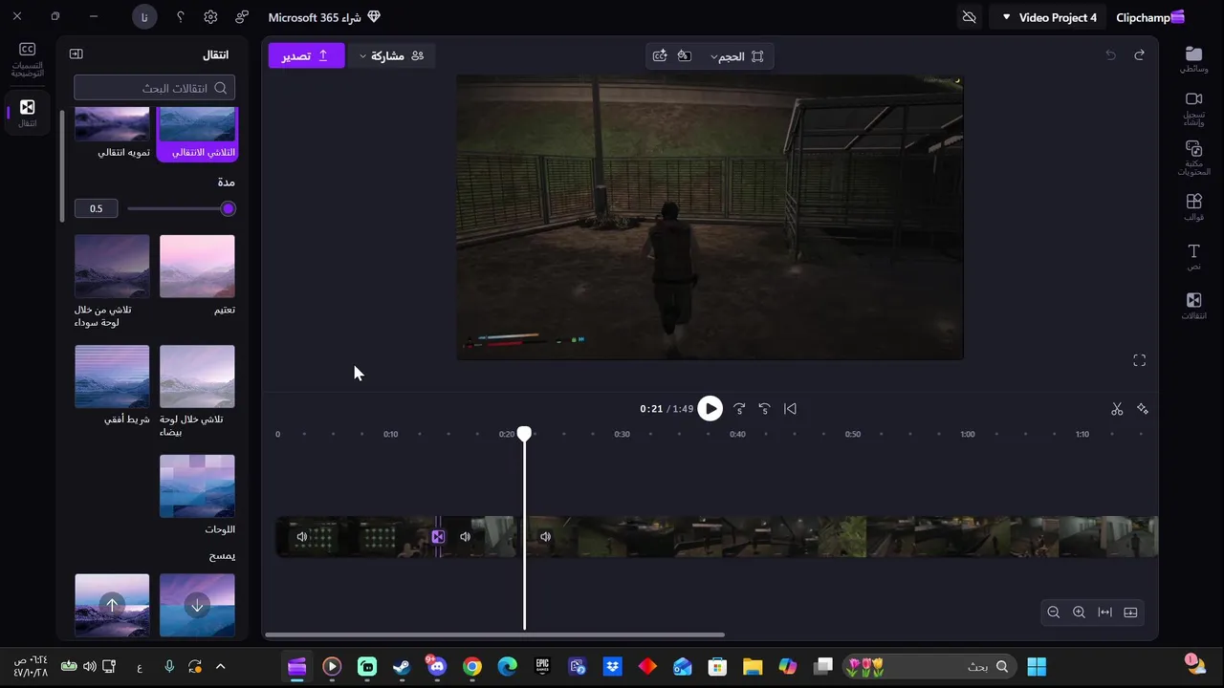This screenshot has width=1224, height=688.
Task: Open the قوالب templates sidebar icon
Action: pyautogui.click(x=1193, y=207)
